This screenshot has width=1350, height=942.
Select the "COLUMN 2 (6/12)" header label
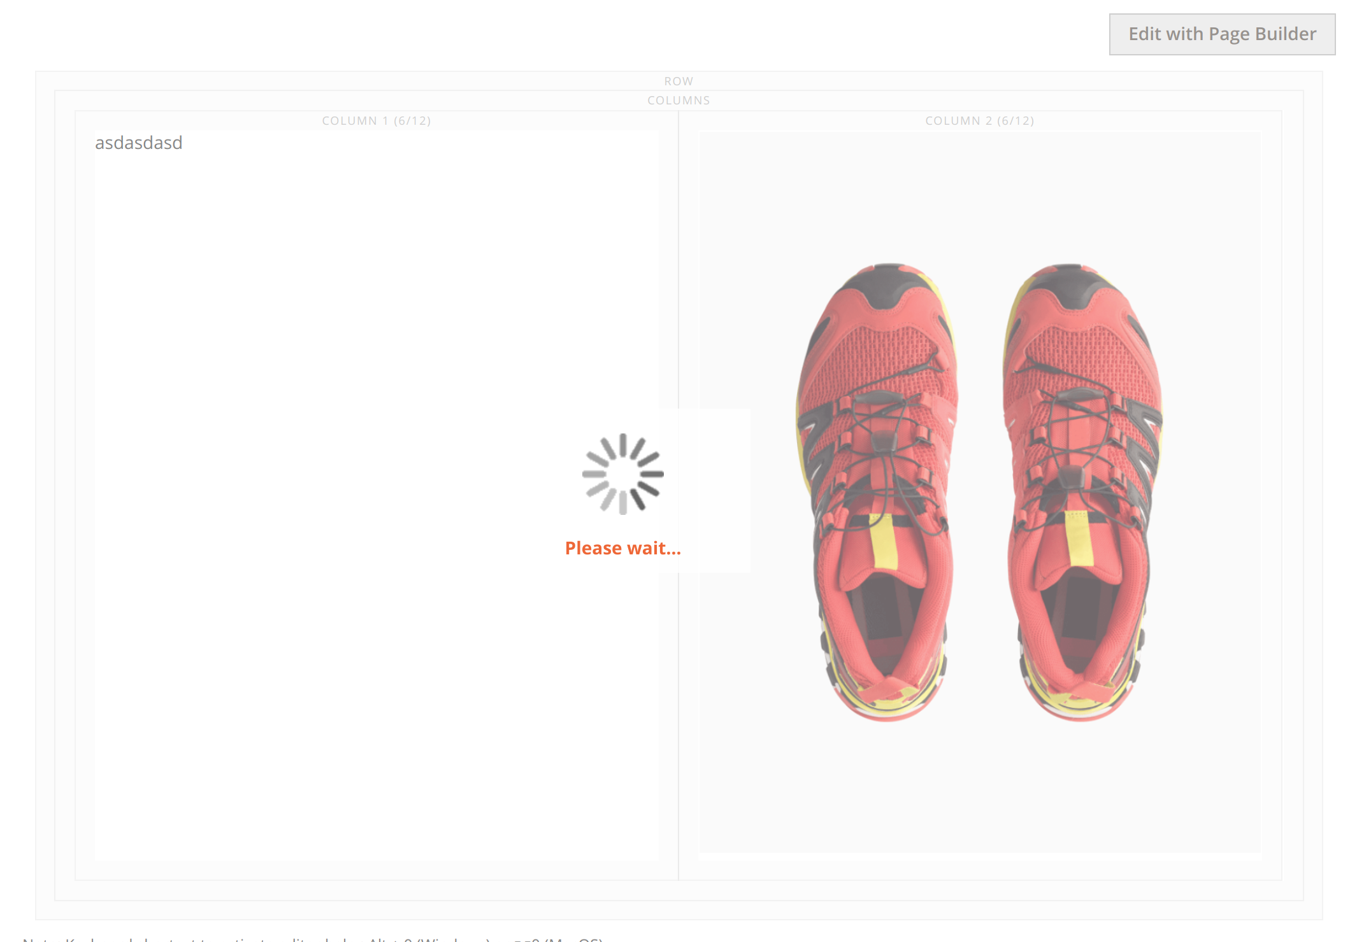979,120
